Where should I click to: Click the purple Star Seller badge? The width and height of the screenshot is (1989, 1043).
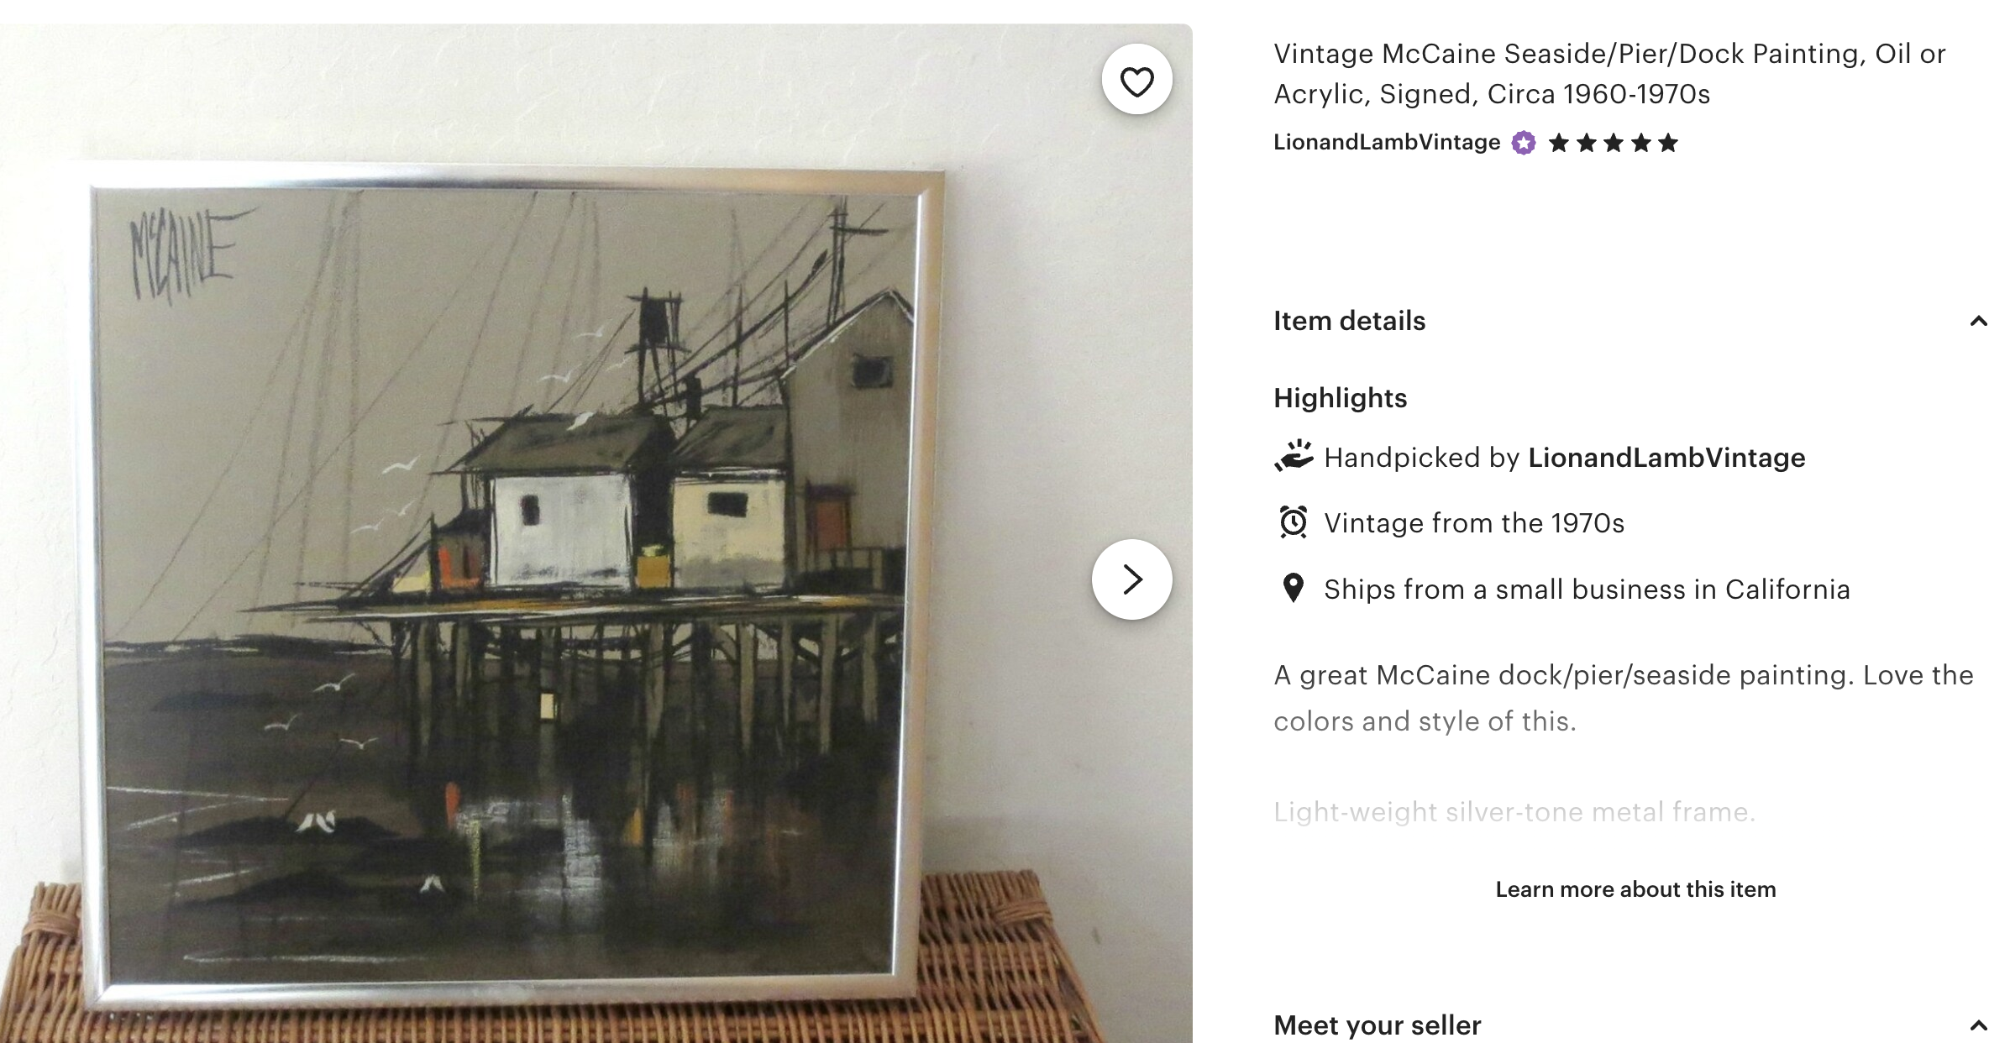(x=1524, y=144)
